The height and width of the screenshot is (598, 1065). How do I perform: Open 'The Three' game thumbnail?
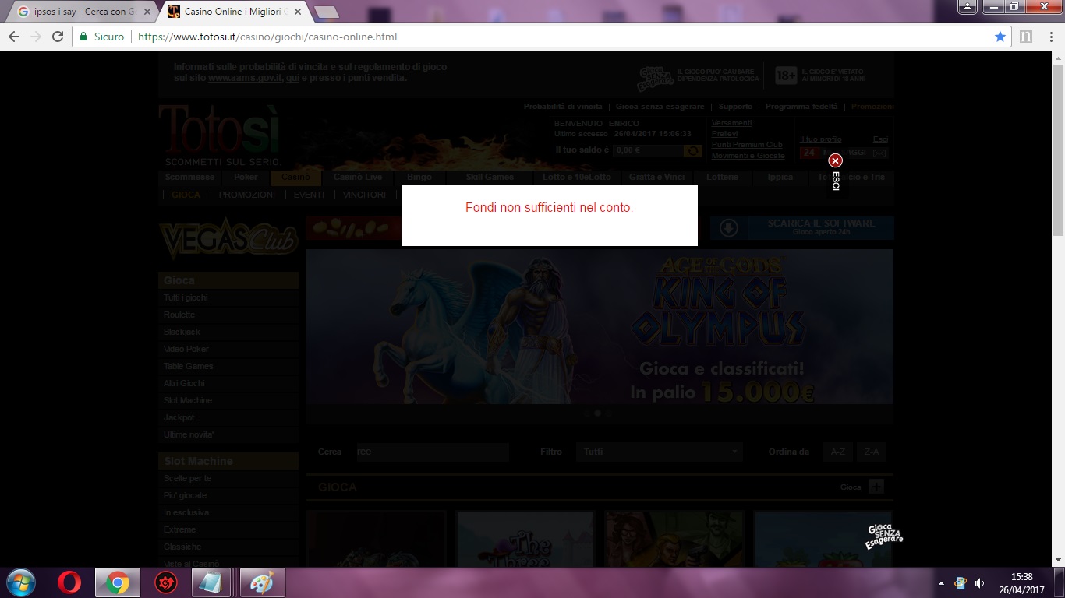(525, 539)
